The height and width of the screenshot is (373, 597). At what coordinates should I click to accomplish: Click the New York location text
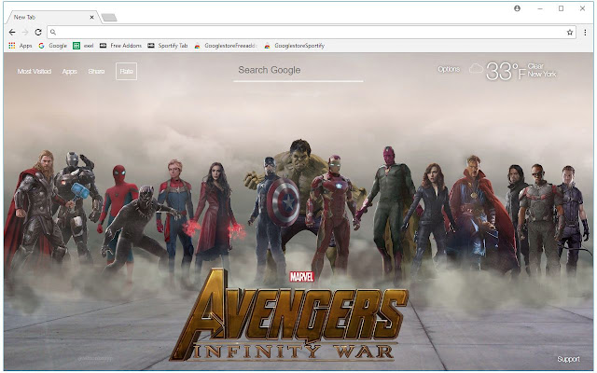[542, 75]
